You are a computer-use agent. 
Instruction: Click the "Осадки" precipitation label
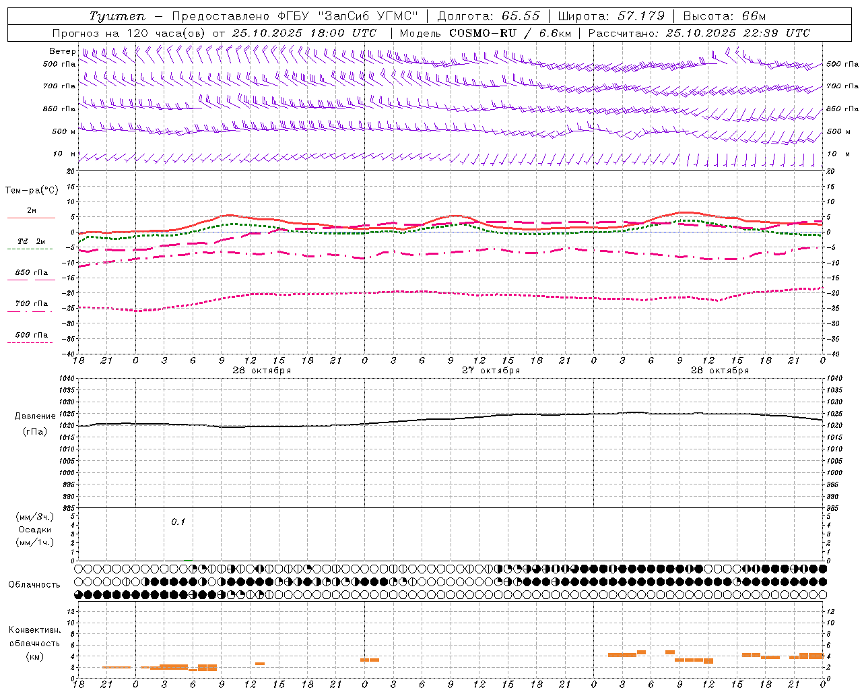tap(35, 530)
